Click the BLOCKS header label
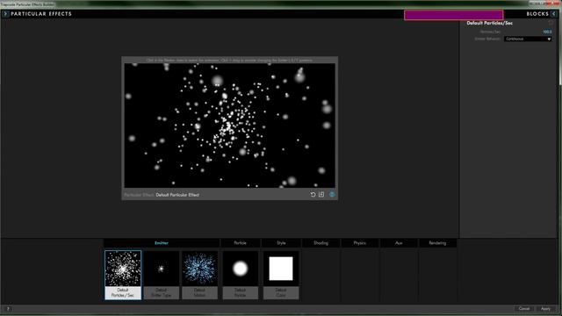The width and height of the screenshot is (562, 316). tap(537, 14)
